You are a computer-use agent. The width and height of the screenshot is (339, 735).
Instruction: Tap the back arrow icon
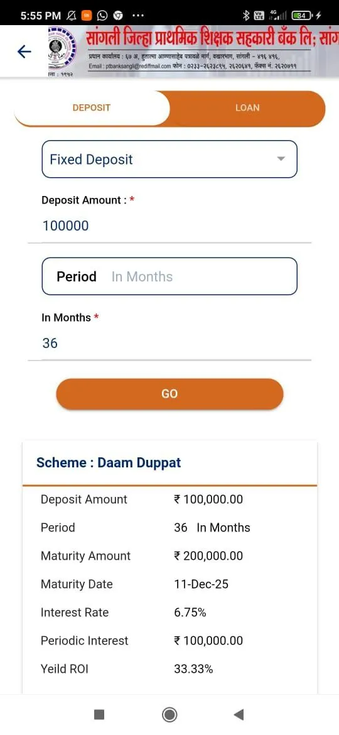tap(24, 51)
